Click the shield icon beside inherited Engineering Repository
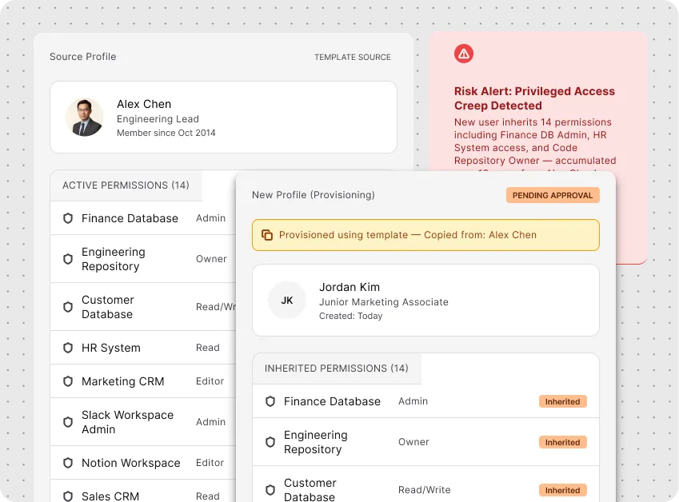This screenshot has height=502, width=679. pos(270,442)
